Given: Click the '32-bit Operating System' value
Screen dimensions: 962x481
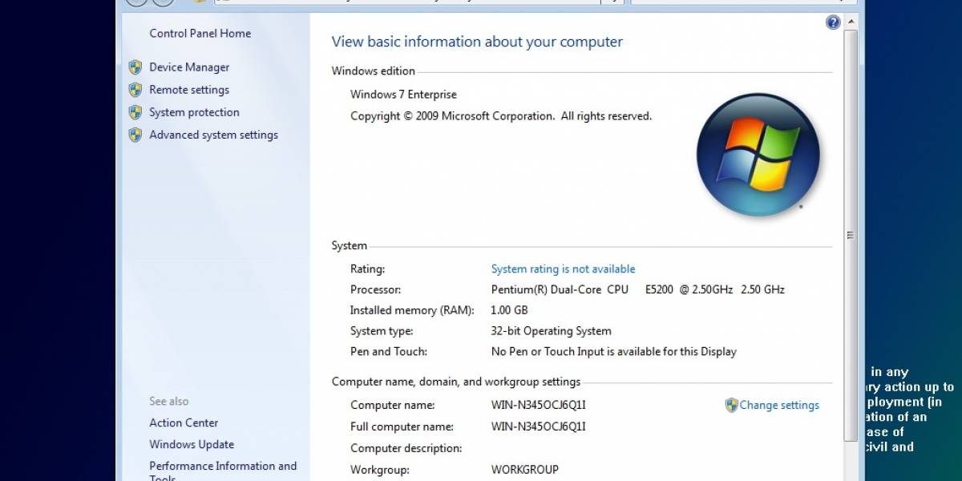Looking at the screenshot, I should [551, 331].
